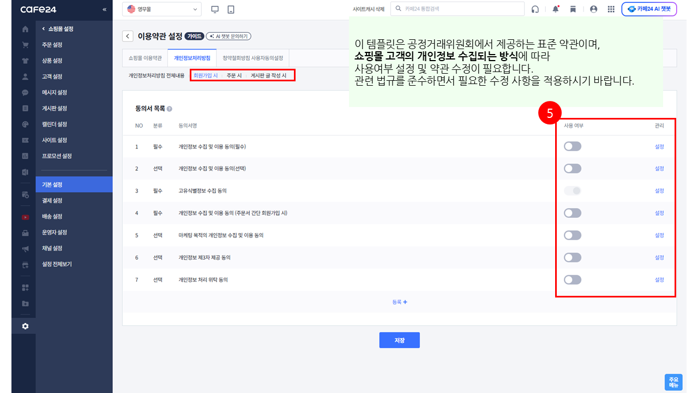This screenshot has width=698, height=393.
Task: Toggle the 주문서 간단 회원가입 시 consent switch
Action: (573, 213)
